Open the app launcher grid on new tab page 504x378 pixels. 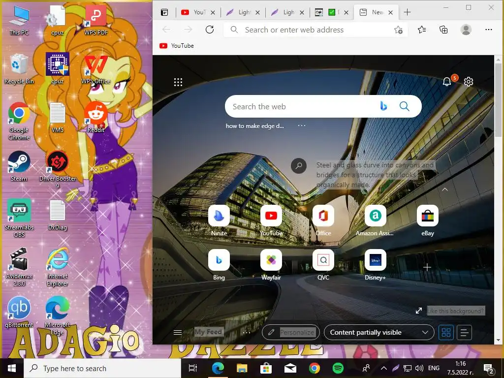[178, 82]
